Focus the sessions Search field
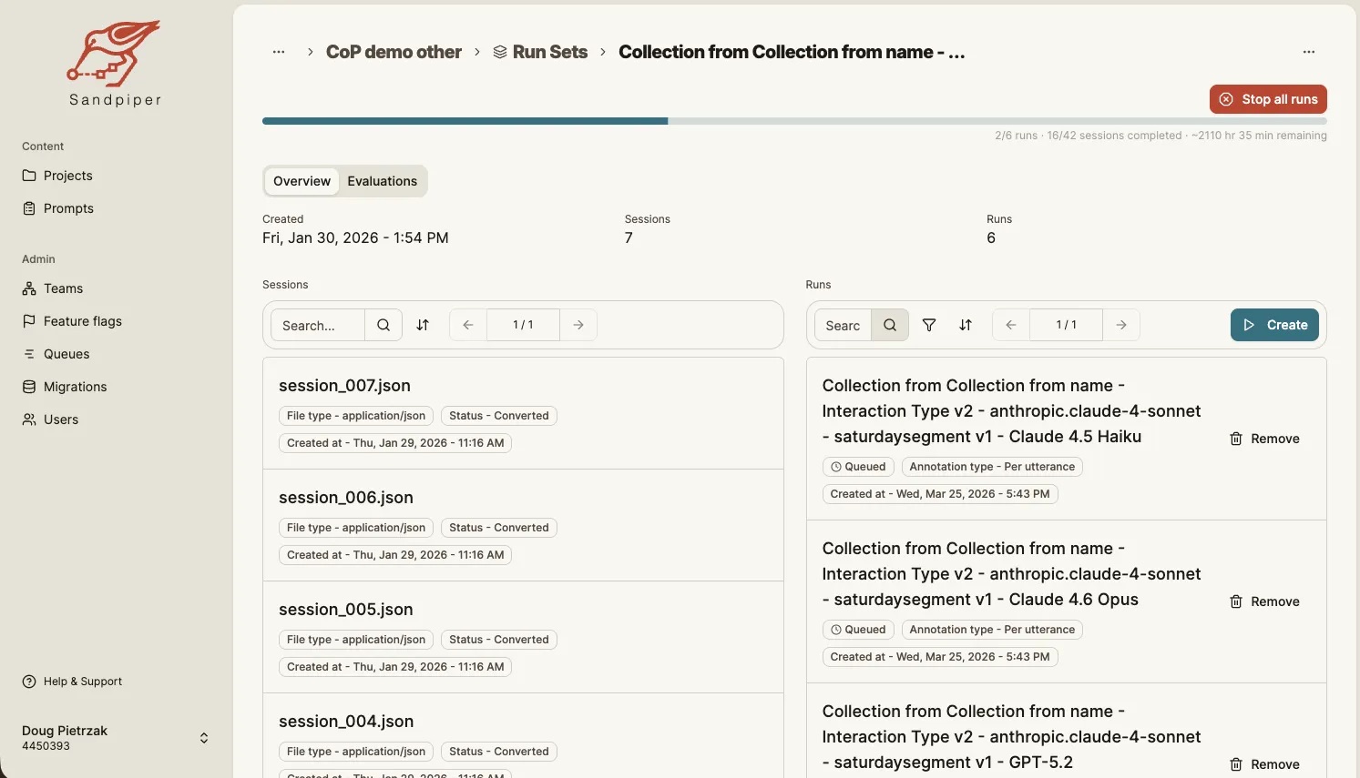Viewport: 1360px width, 778px height. 318,325
